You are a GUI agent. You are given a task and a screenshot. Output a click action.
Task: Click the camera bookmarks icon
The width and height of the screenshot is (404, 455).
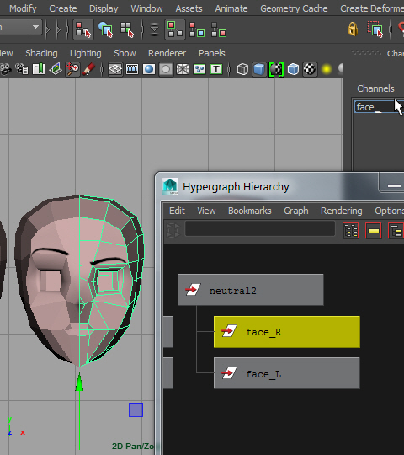coord(39,69)
